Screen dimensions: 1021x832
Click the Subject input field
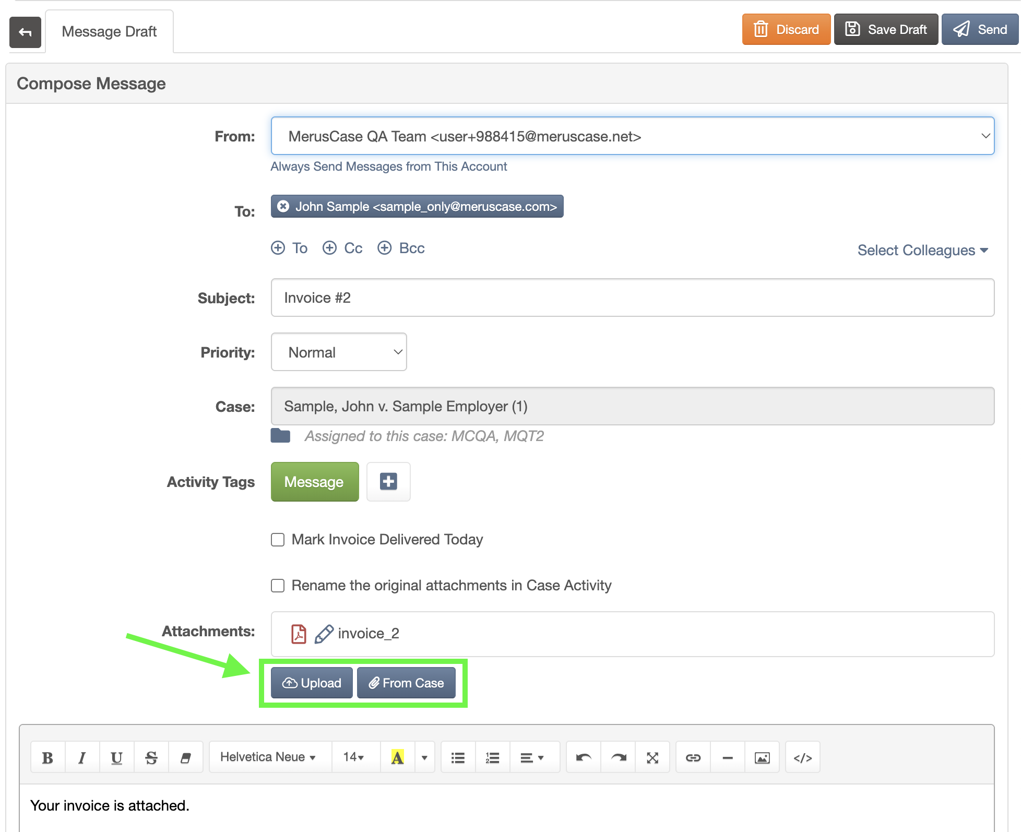632,298
